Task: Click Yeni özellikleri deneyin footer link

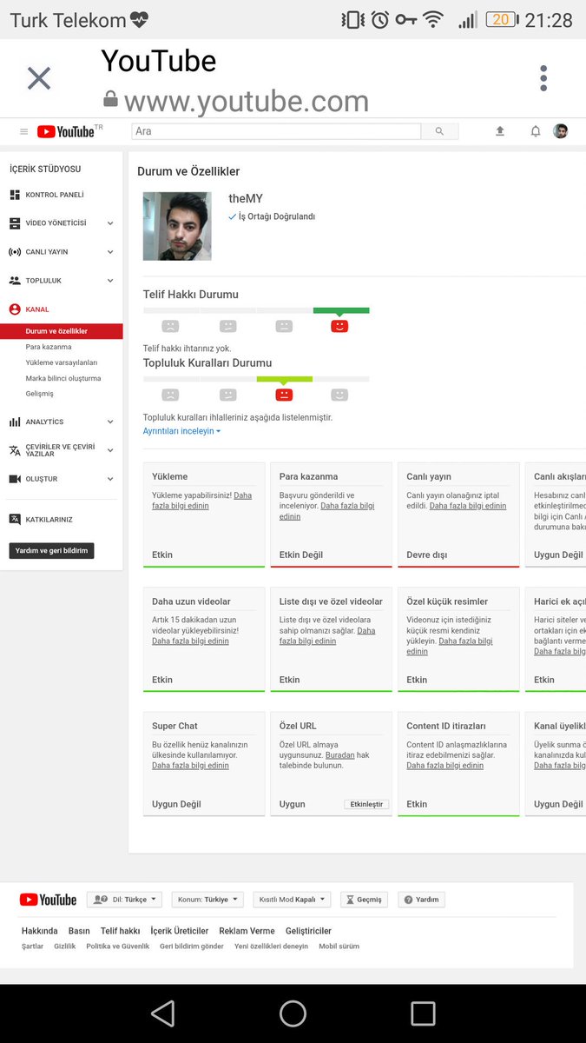Action: (x=271, y=947)
